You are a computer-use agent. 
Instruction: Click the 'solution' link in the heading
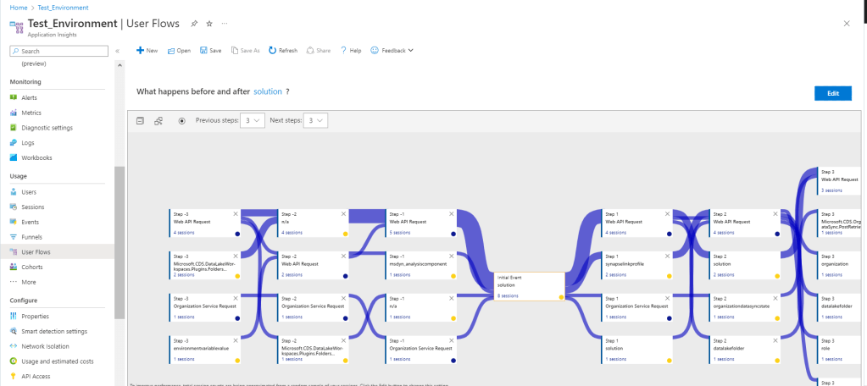[x=267, y=91]
